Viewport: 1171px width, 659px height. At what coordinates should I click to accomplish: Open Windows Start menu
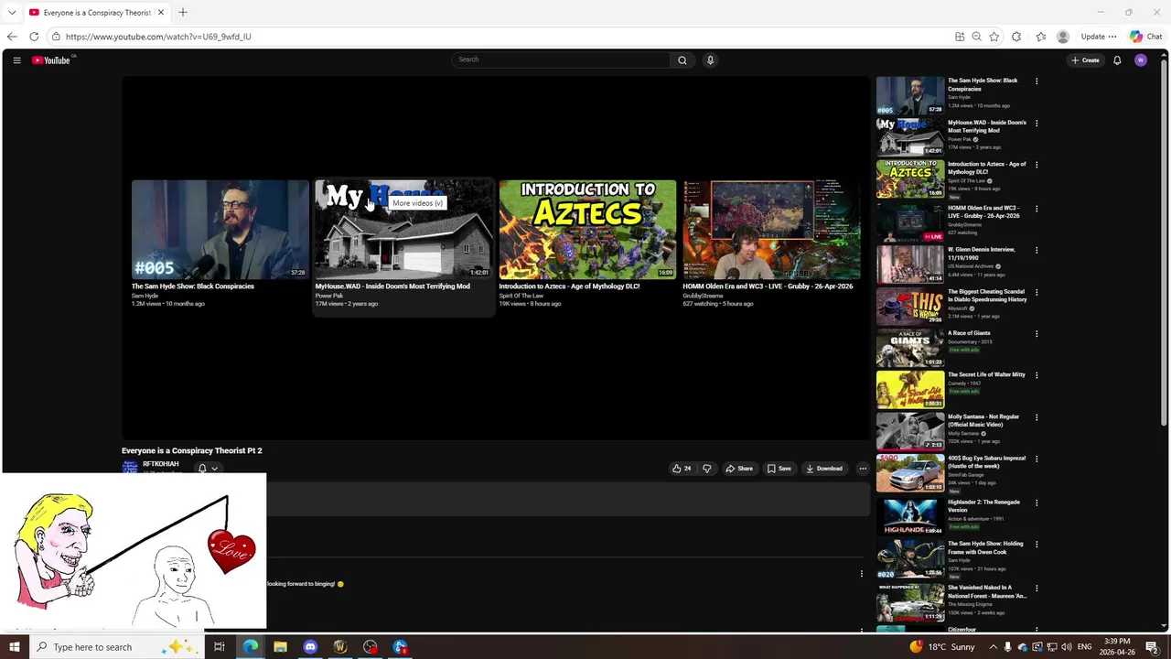14,647
